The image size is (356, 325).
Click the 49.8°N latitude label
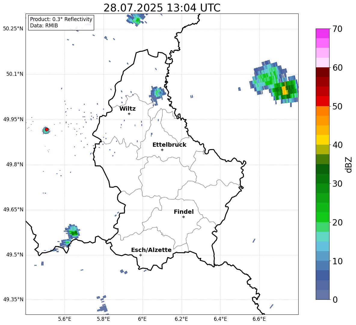coord(15,164)
